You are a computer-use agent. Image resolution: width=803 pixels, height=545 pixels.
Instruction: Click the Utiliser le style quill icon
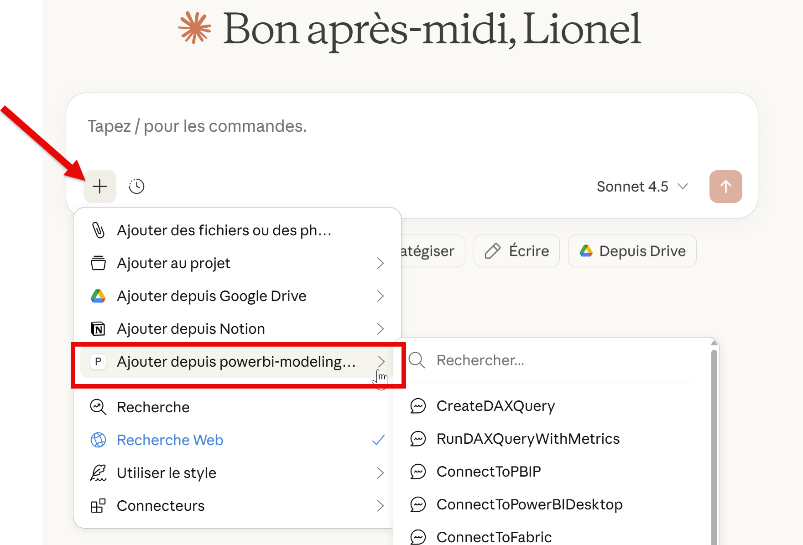[98, 473]
